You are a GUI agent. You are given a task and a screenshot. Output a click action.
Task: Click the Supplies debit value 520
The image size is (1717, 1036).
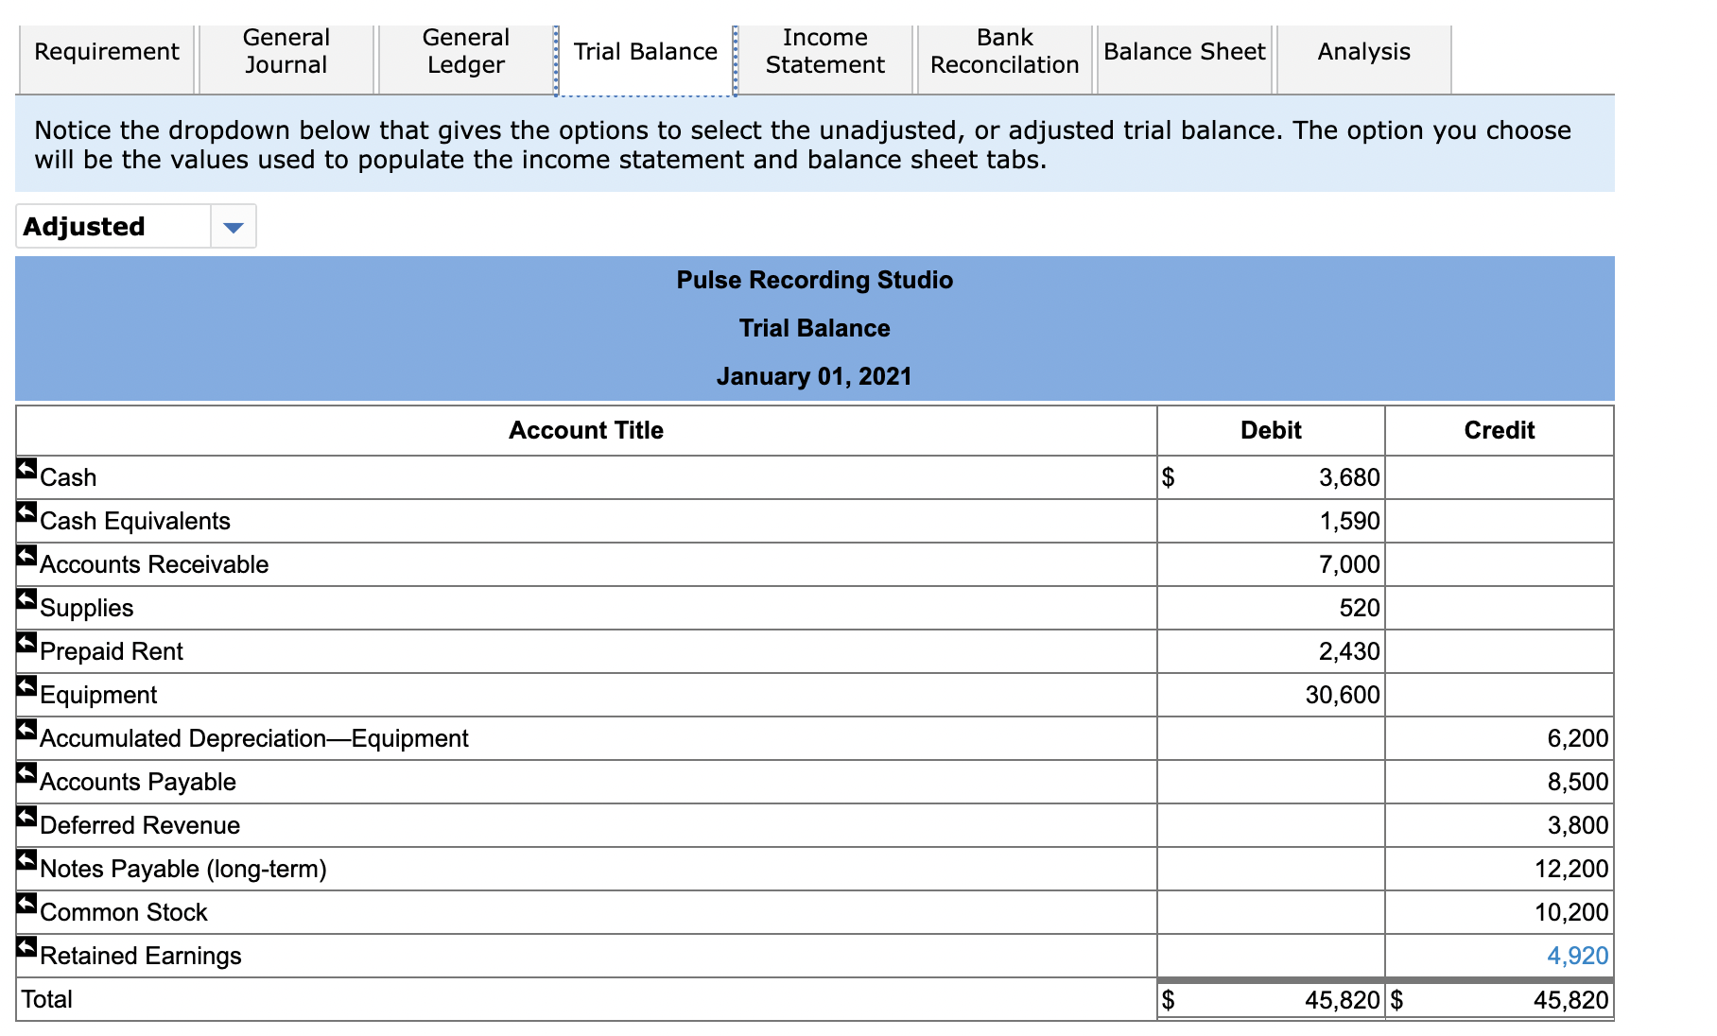point(1360,608)
